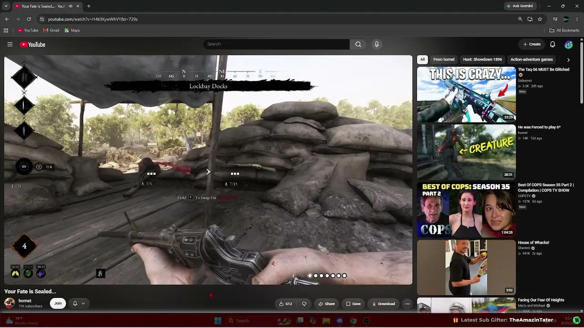Select the From hornet filter chip
584x328 pixels.
(x=444, y=60)
